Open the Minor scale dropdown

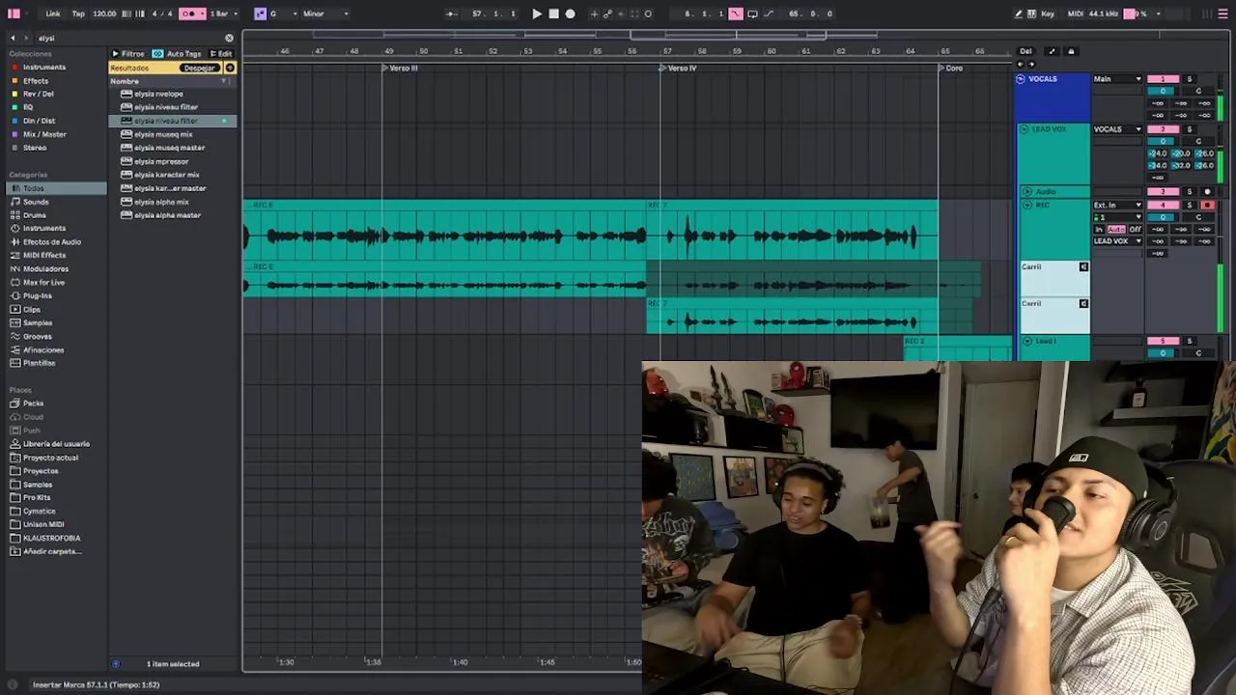(325, 14)
